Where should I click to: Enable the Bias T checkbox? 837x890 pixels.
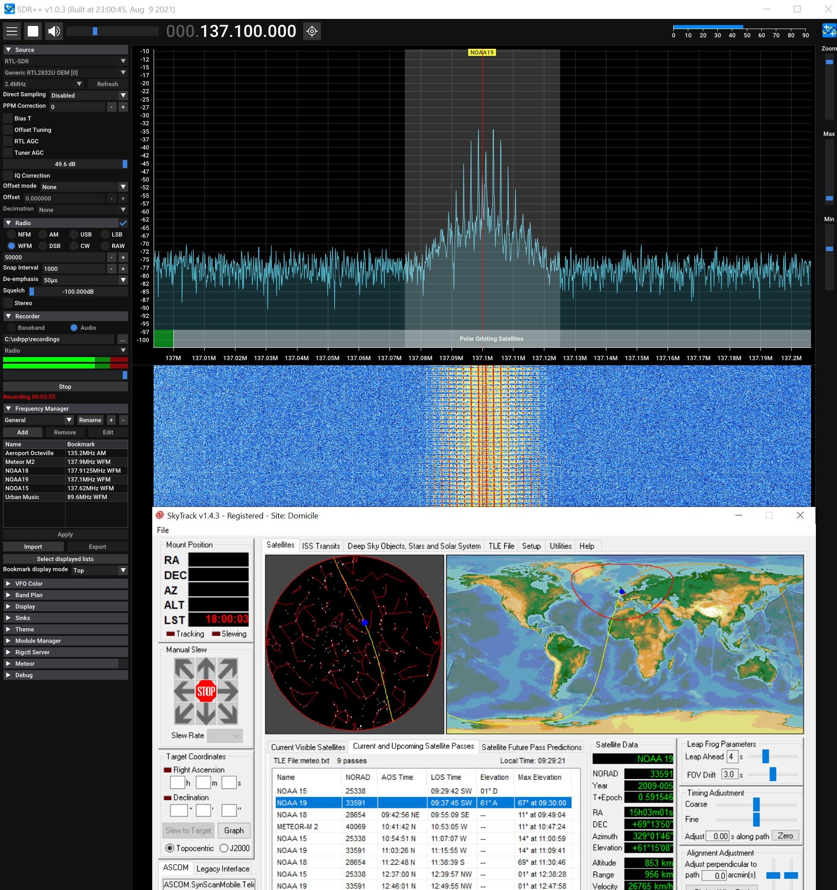(x=8, y=119)
